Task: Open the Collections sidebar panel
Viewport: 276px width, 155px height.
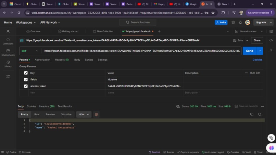Action: tap(8, 41)
